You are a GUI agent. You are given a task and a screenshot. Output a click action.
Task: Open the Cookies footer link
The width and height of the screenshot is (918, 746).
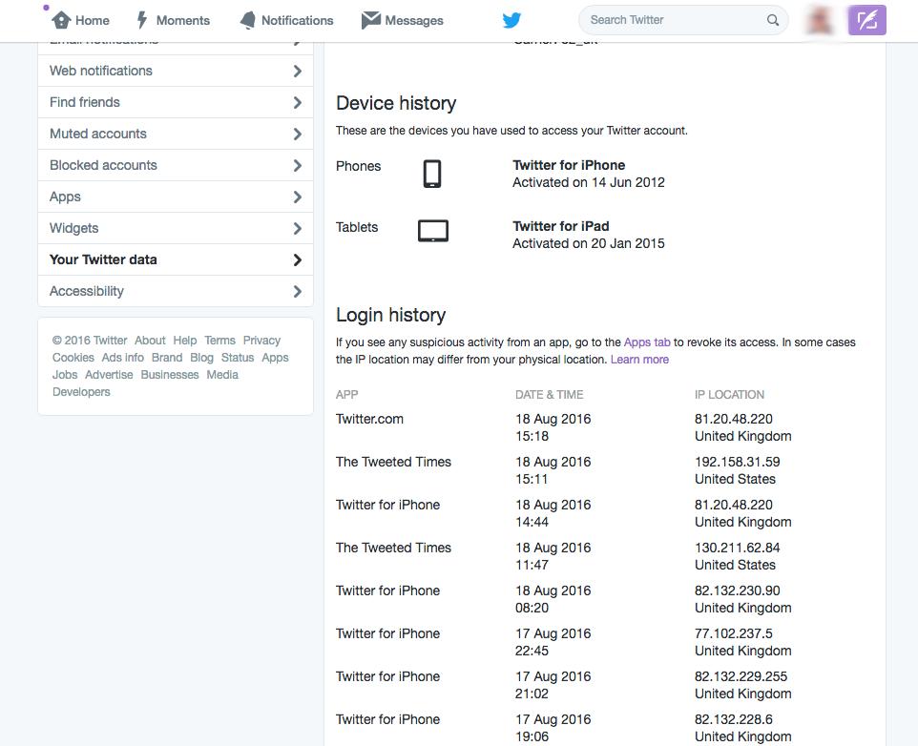(73, 358)
